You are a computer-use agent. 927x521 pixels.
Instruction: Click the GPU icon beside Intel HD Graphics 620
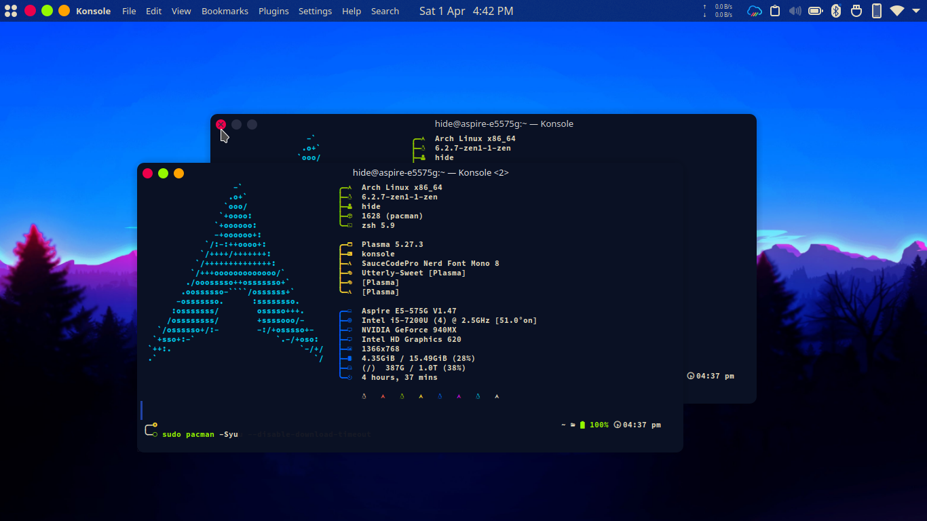(x=349, y=339)
